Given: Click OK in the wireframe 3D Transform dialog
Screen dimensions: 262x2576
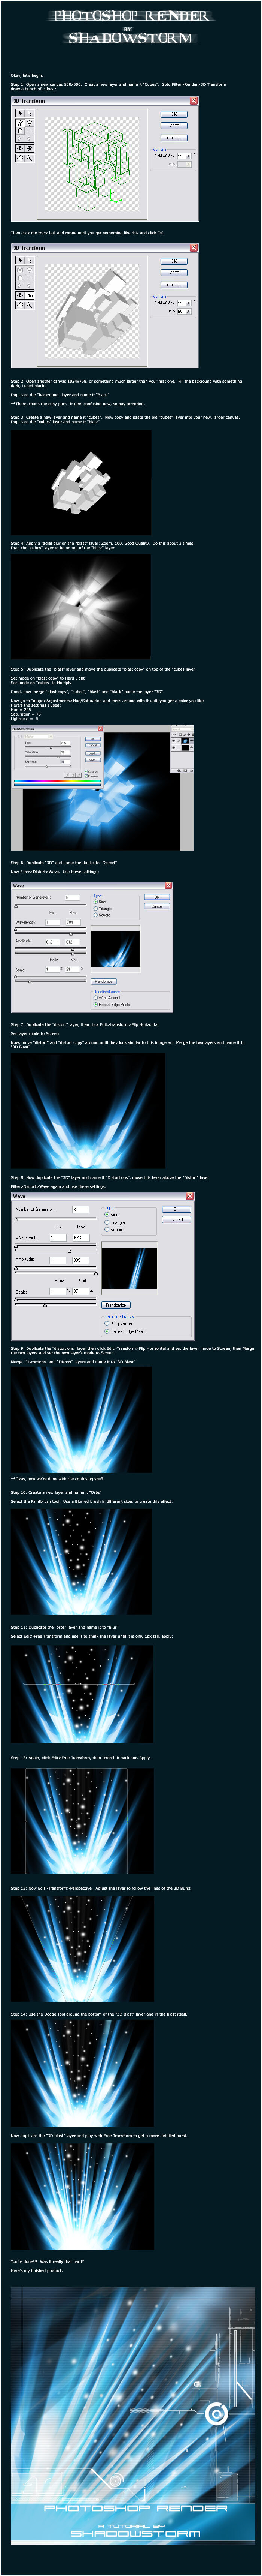Looking at the screenshot, I should (x=174, y=114).
